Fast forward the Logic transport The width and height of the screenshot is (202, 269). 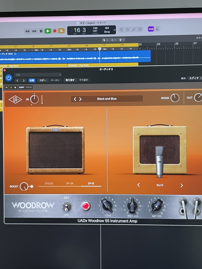pos(34,31)
